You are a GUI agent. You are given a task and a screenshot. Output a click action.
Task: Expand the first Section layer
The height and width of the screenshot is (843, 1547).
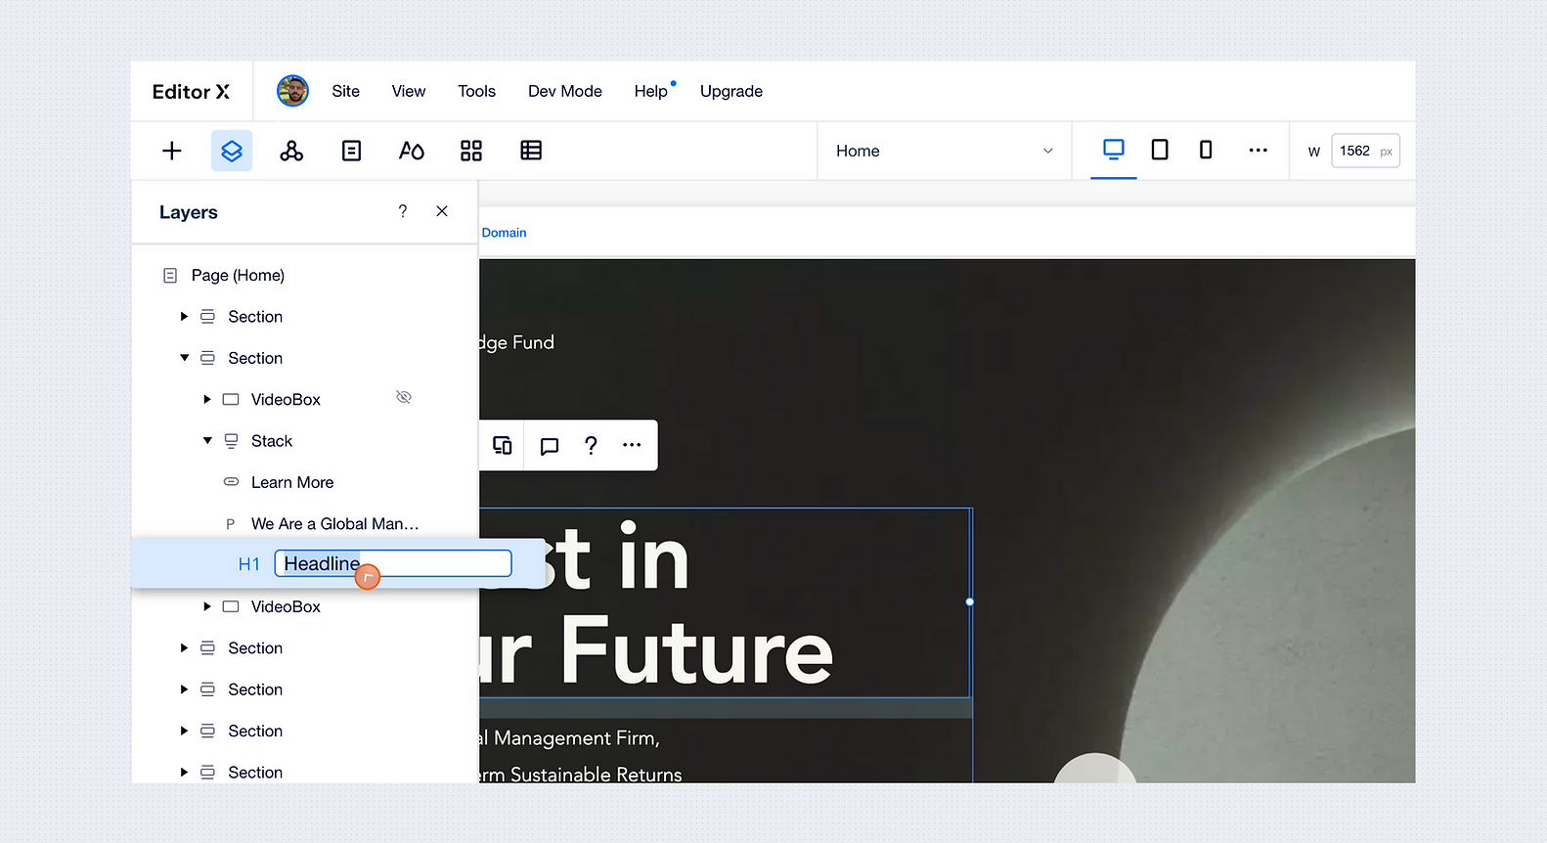[184, 317]
